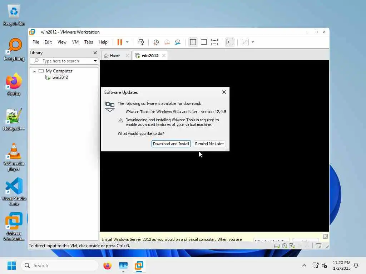Click the VMware Workstation taskbar icon
Image resolution: width=366 pixels, height=274 pixels.
pos(139,265)
